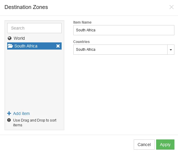The width and height of the screenshot is (178, 152).
Task: Click the plus icon next to Add item
Action: point(9,113)
